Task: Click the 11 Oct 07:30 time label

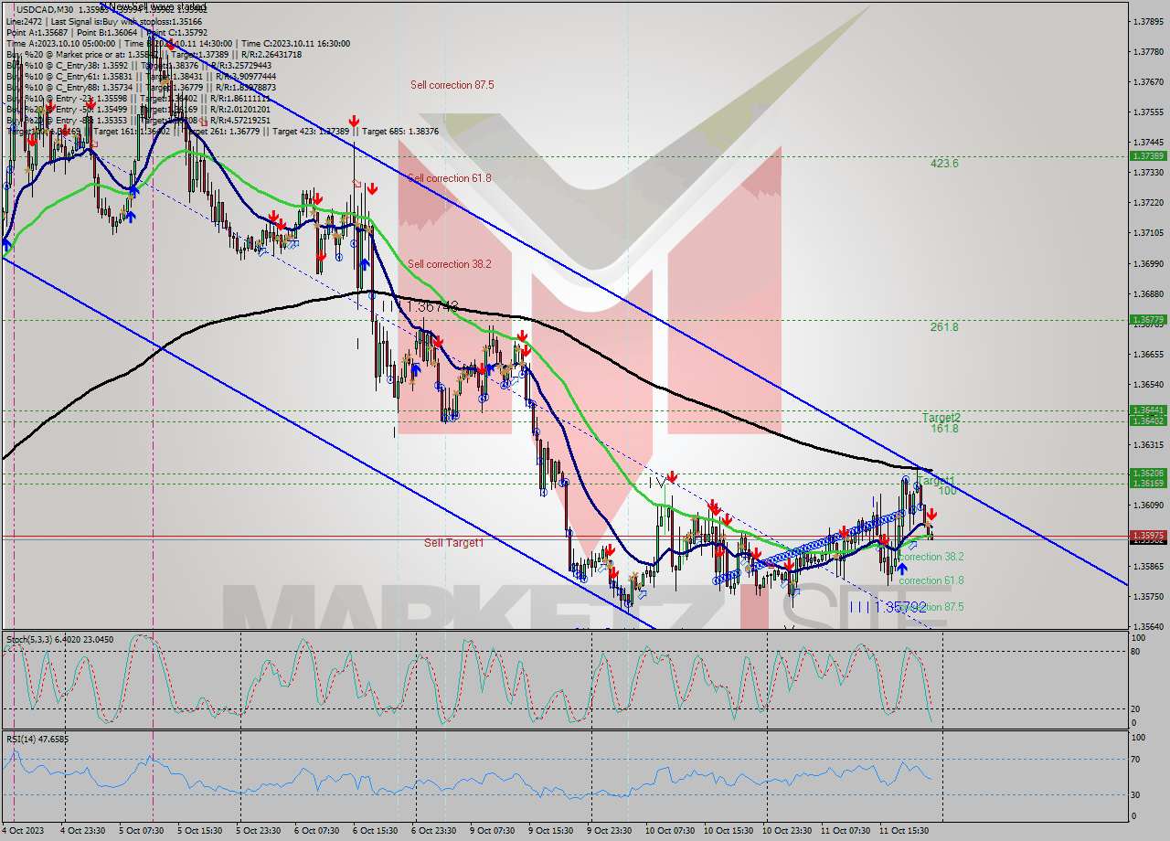Action: click(845, 831)
